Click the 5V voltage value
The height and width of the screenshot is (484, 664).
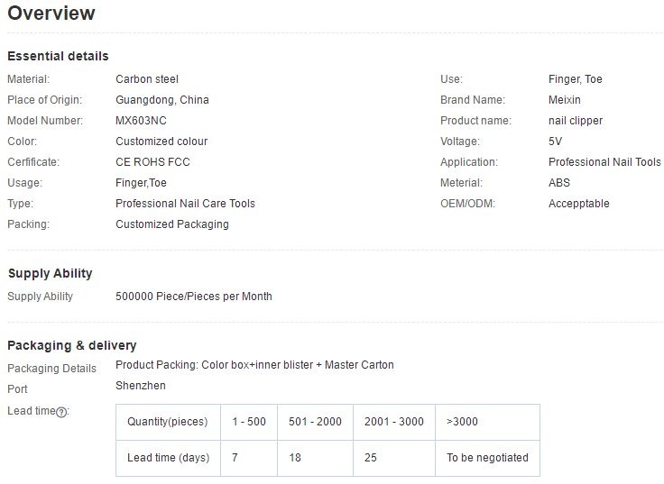(x=555, y=142)
